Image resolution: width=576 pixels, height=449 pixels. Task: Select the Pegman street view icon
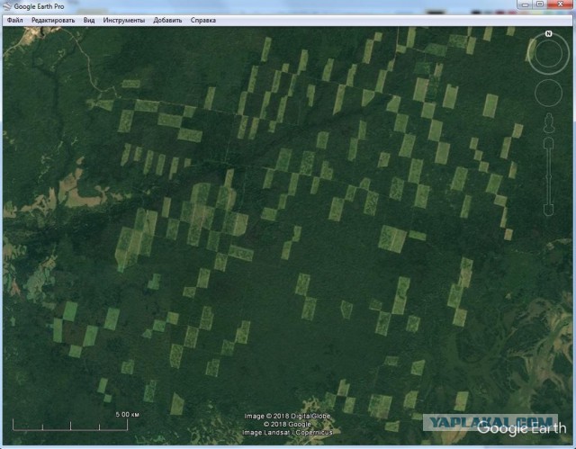pos(549,123)
